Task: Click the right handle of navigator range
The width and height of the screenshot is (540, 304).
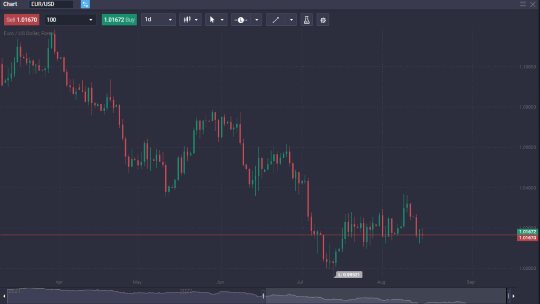Action: click(x=508, y=296)
